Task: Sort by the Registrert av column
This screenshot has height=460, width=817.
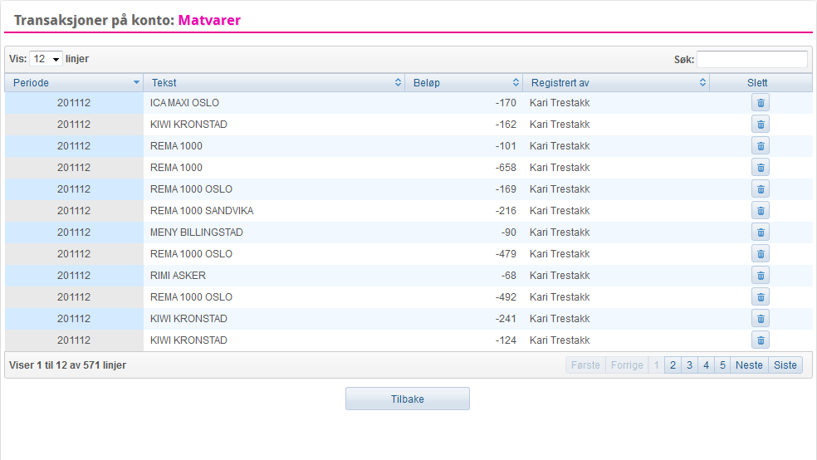Action: [616, 83]
